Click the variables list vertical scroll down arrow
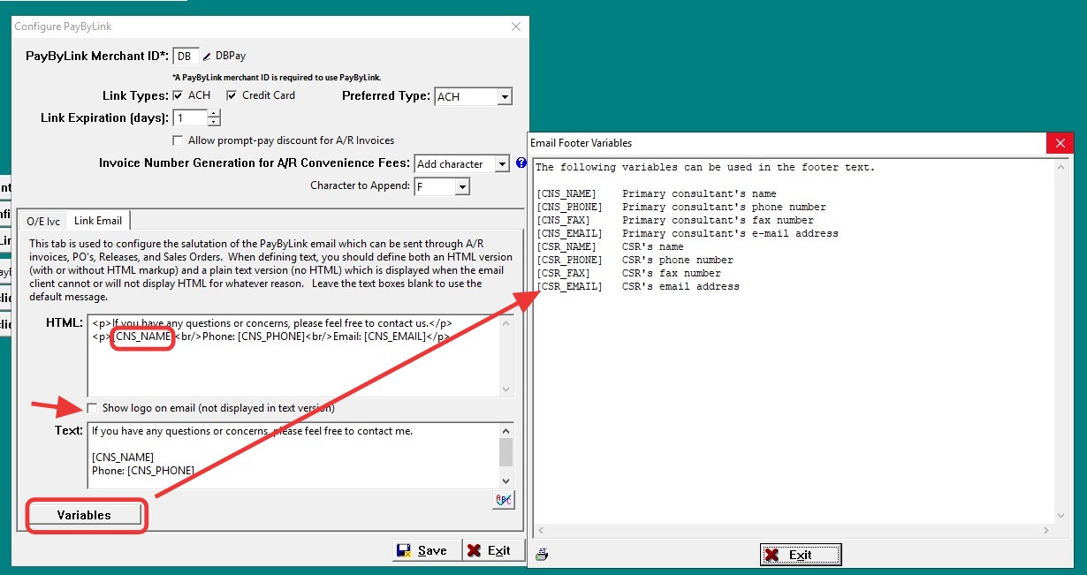The image size is (1087, 575). pyautogui.click(x=1060, y=516)
